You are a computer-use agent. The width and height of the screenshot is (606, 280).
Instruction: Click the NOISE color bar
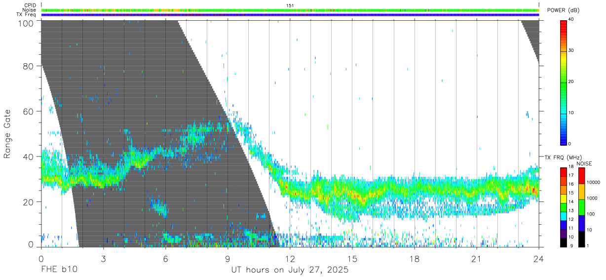point(581,207)
